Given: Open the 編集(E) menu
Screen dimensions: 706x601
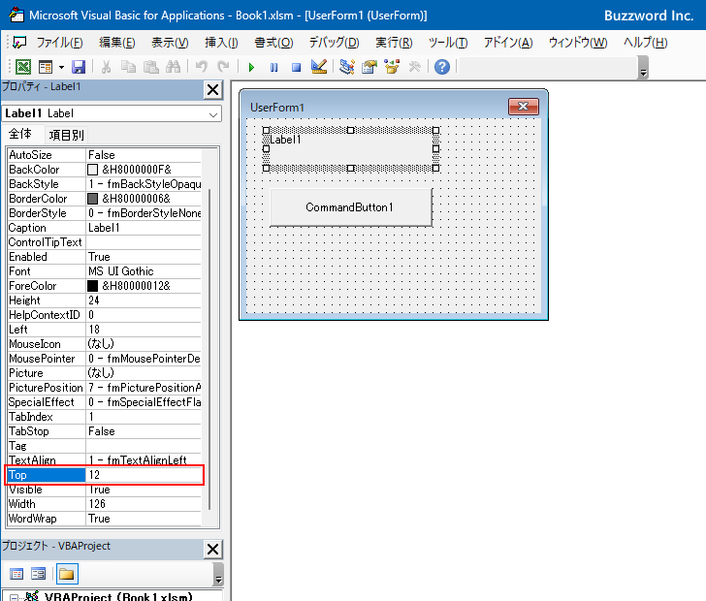Looking at the screenshot, I should coord(117,43).
